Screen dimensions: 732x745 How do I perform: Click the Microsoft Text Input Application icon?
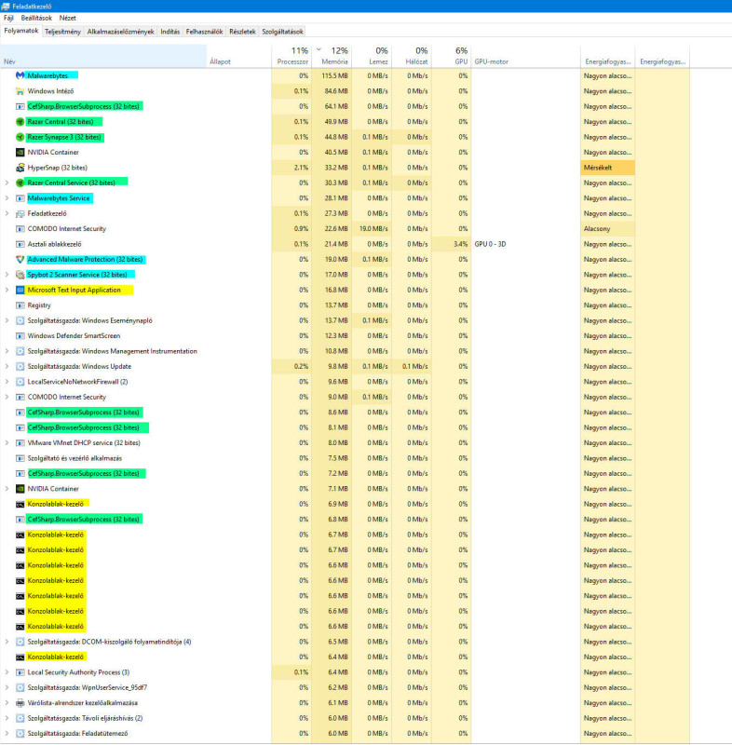pyautogui.click(x=20, y=290)
